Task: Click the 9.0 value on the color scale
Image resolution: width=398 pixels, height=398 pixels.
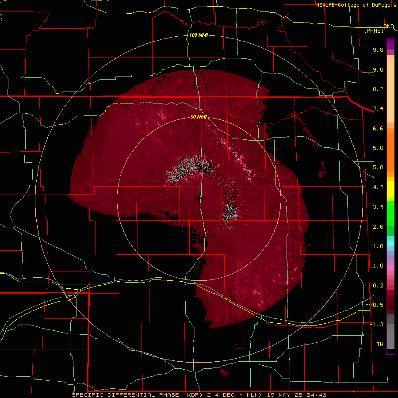Action: point(378,69)
